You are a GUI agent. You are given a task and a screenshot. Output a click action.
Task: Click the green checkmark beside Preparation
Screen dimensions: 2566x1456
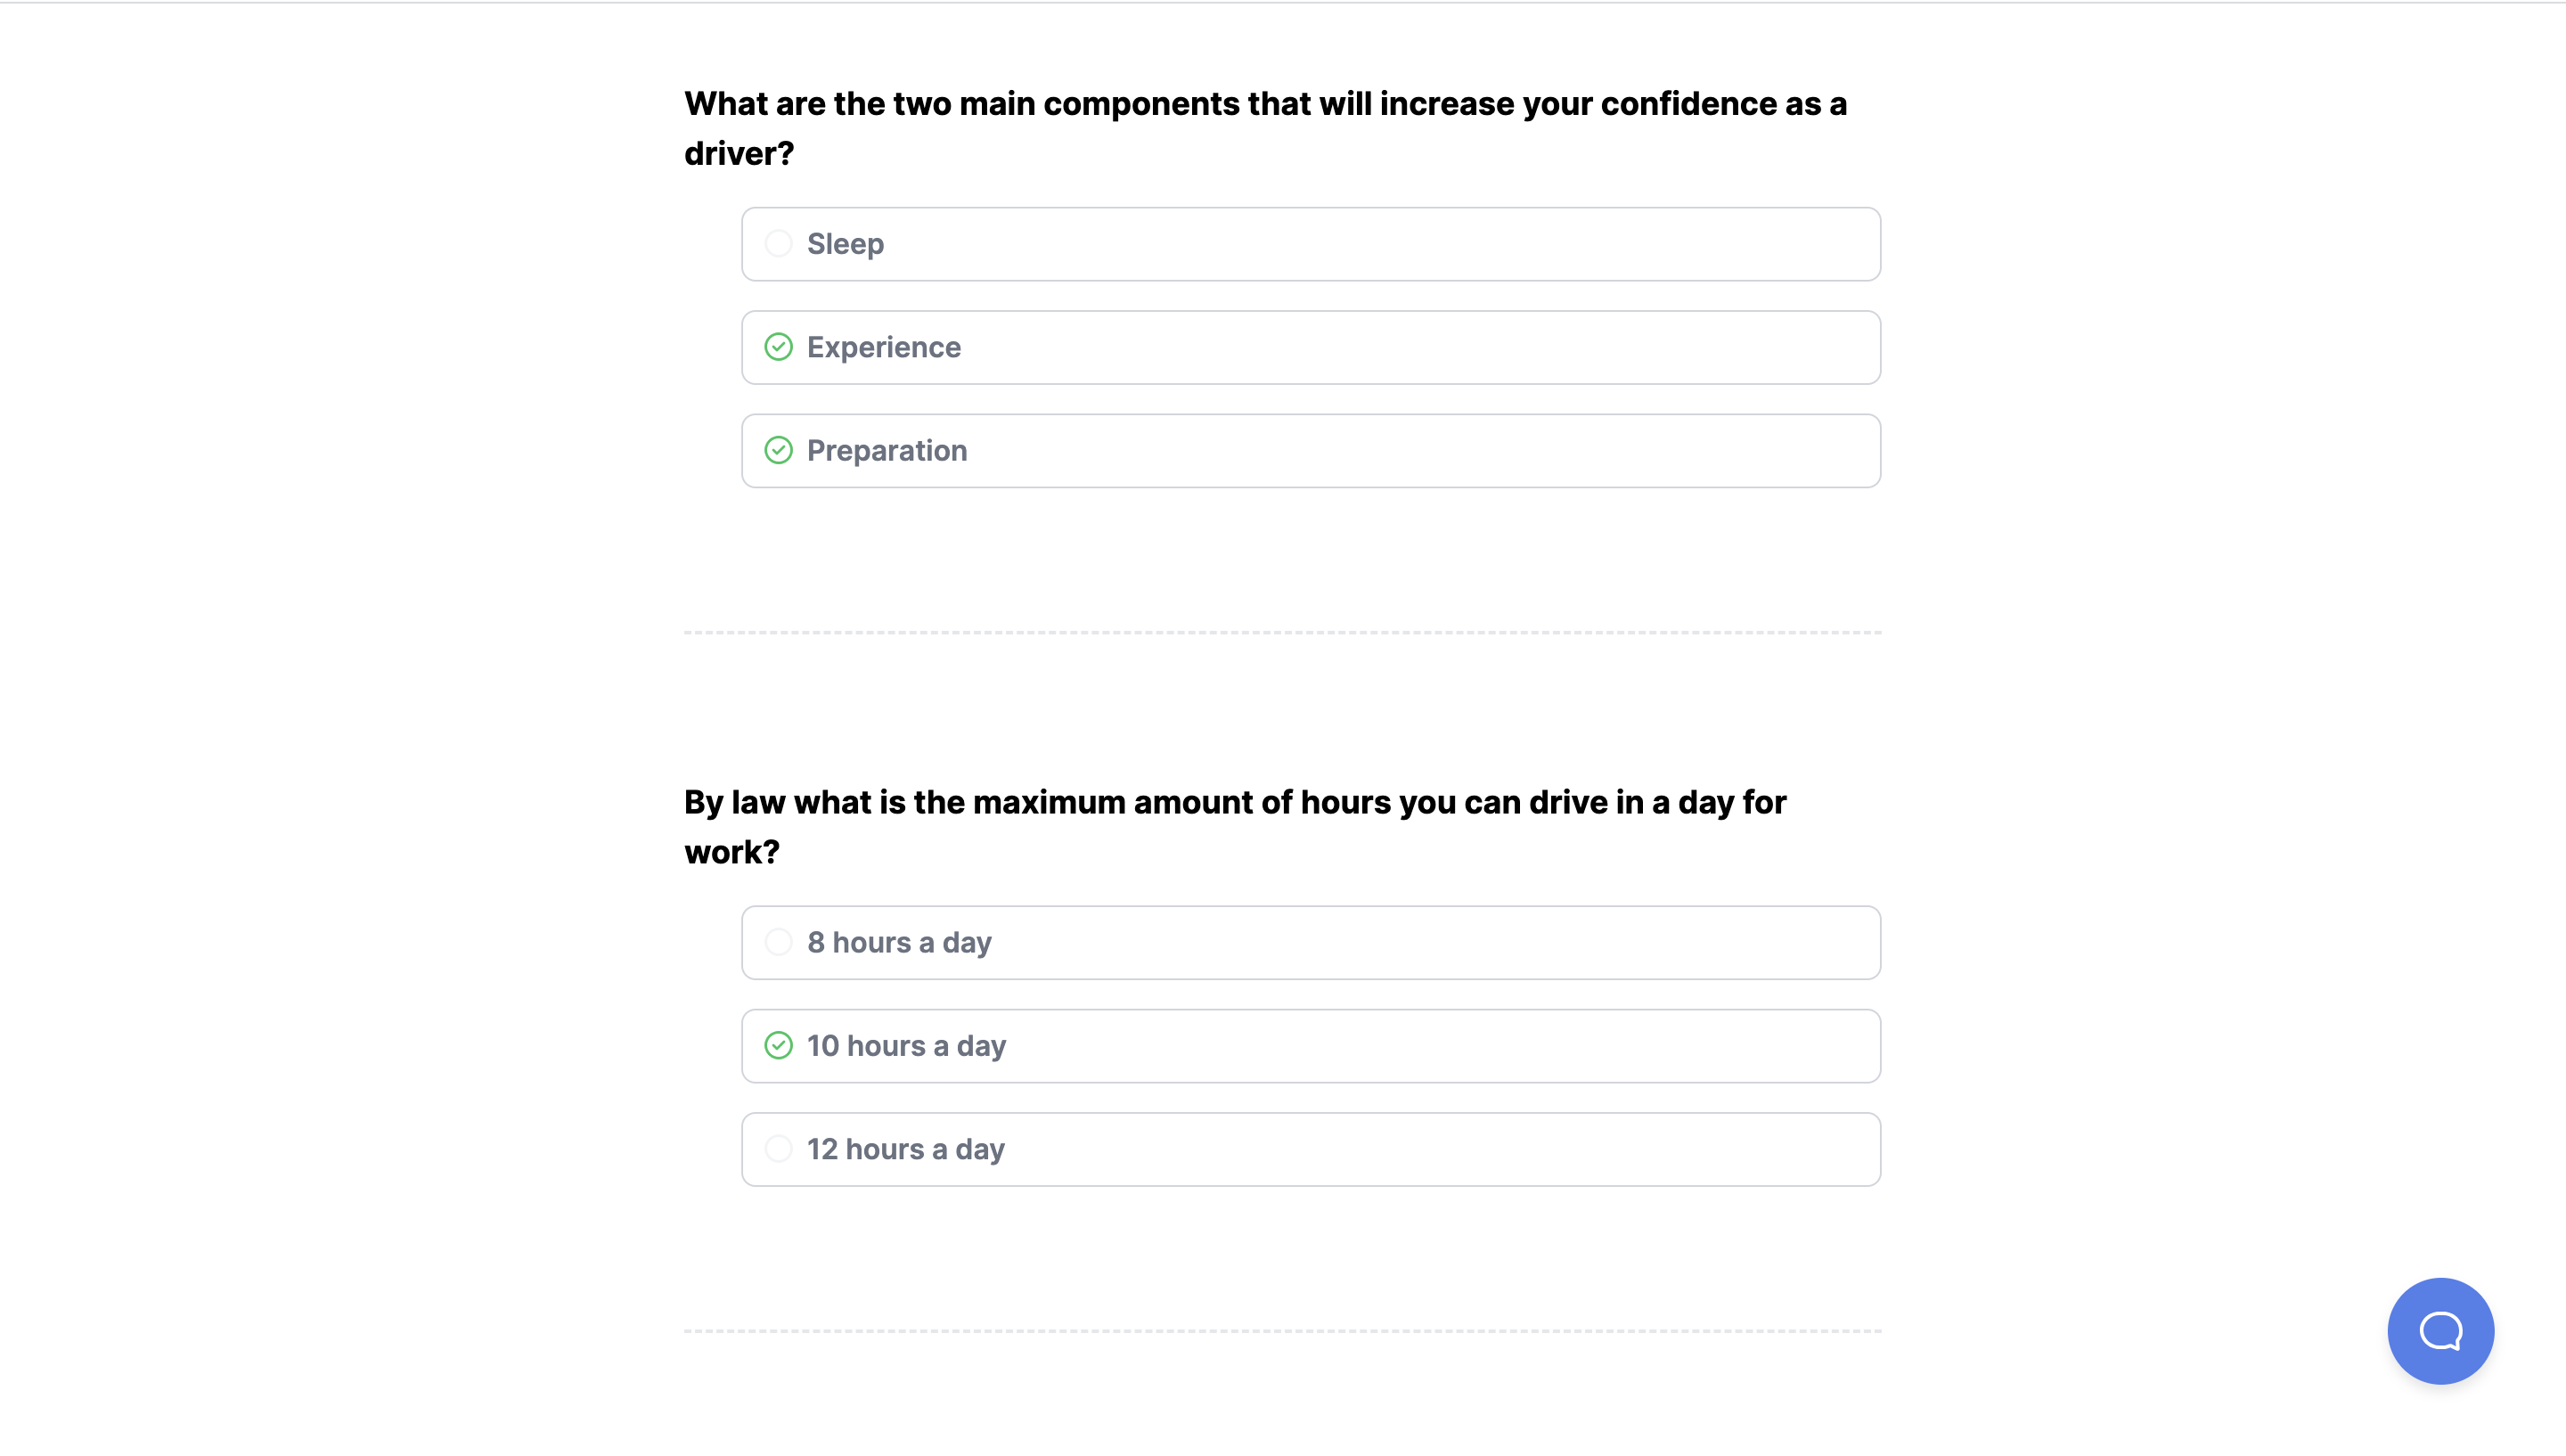(778, 451)
